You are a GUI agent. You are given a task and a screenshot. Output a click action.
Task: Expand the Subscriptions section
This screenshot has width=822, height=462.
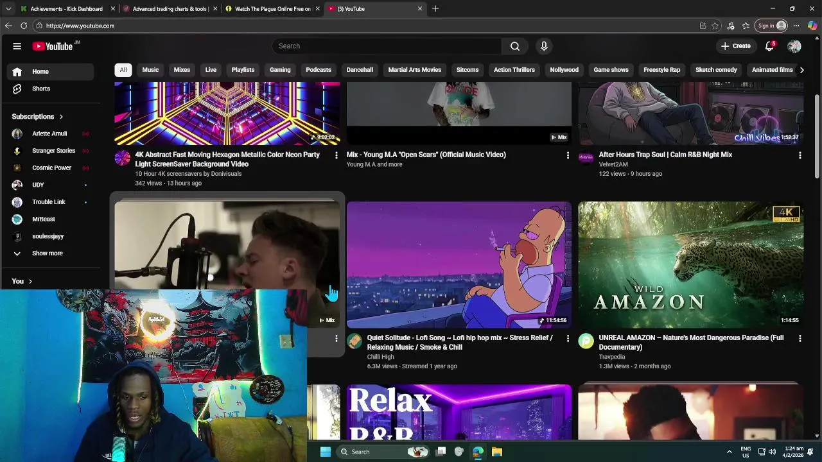click(37, 117)
